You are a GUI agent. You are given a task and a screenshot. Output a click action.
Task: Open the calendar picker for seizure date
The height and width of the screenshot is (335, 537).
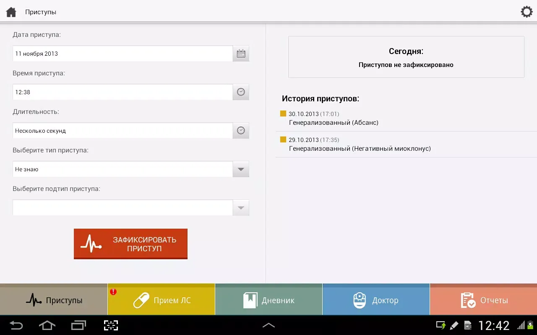tap(241, 54)
